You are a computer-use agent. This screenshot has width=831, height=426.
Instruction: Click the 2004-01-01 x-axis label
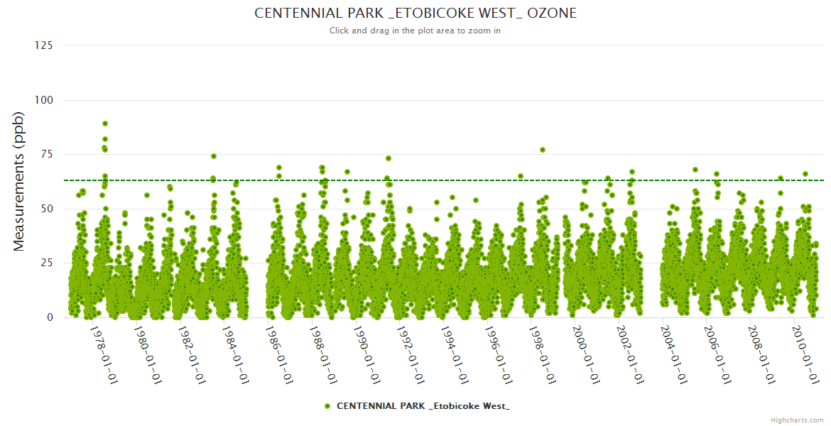(674, 354)
